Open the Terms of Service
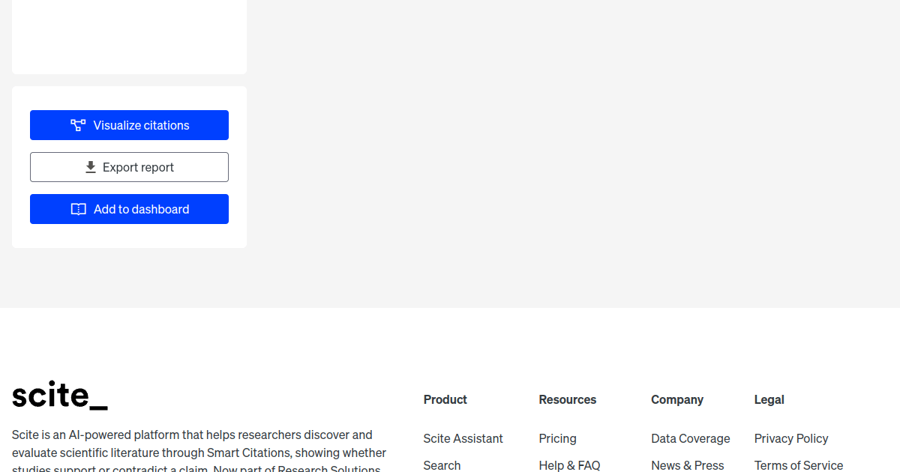This screenshot has width=900, height=472. click(x=799, y=465)
